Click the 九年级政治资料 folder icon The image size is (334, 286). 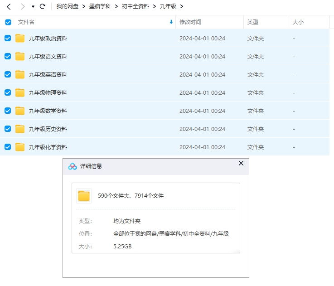pos(20,39)
